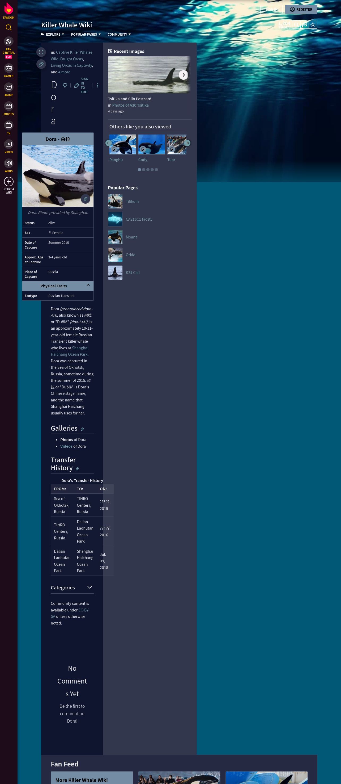Click the pencil edit icon beside the article
Viewport: 341px width, 784px height.
41,64
